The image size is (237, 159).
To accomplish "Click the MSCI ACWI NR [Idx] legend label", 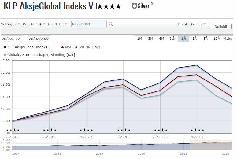I will [83, 47].
